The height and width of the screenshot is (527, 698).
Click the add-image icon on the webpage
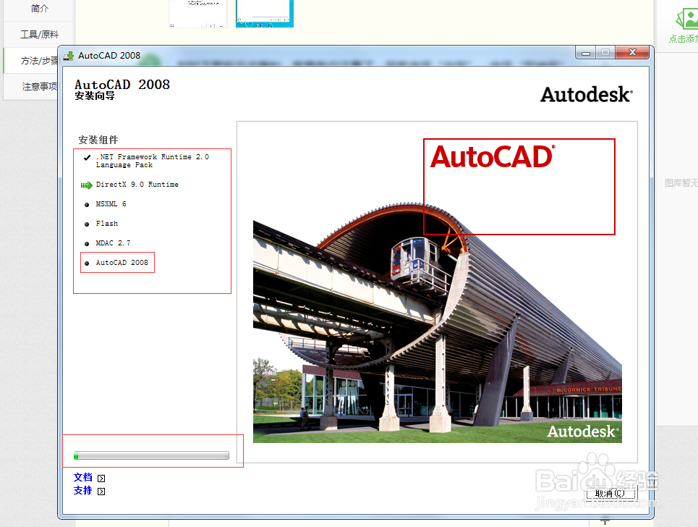tap(687, 19)
